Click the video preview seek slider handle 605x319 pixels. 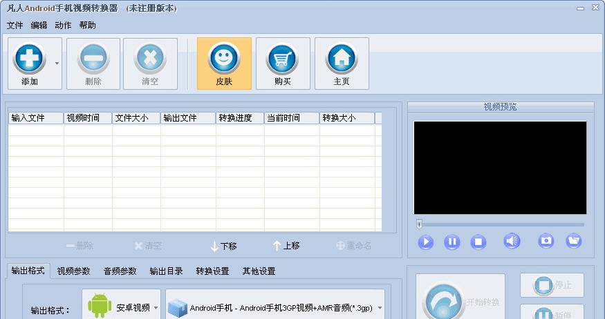419,224
